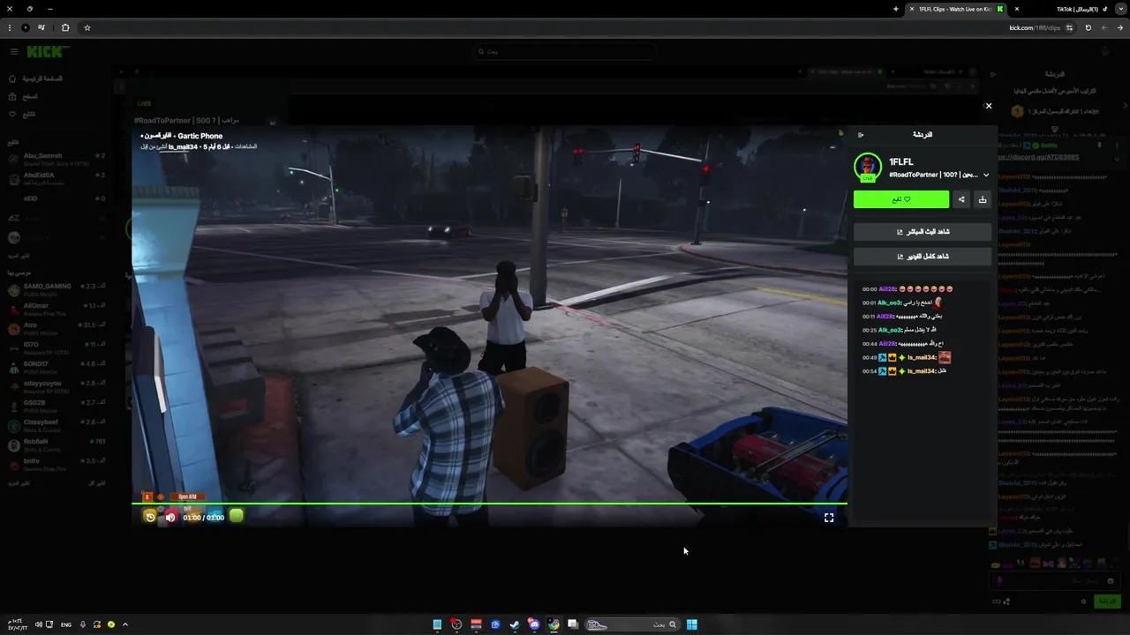Screen dimensions: 1130x635
Task: Seek on the green clip progress bar
Action: (x=489, y=504)
